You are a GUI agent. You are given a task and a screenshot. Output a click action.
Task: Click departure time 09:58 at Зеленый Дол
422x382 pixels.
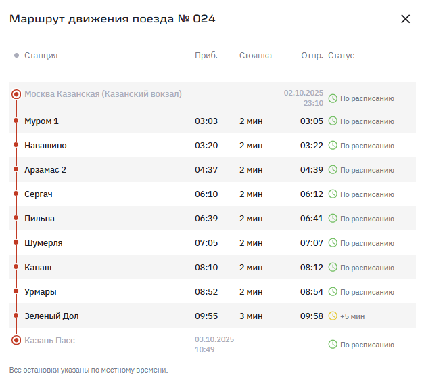pos(312,316)
